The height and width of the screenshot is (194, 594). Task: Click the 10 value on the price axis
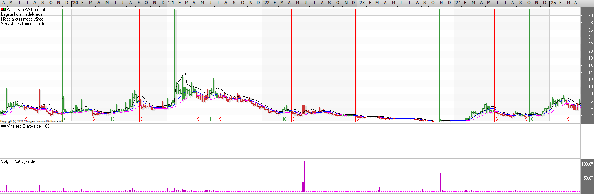point(590,87)
